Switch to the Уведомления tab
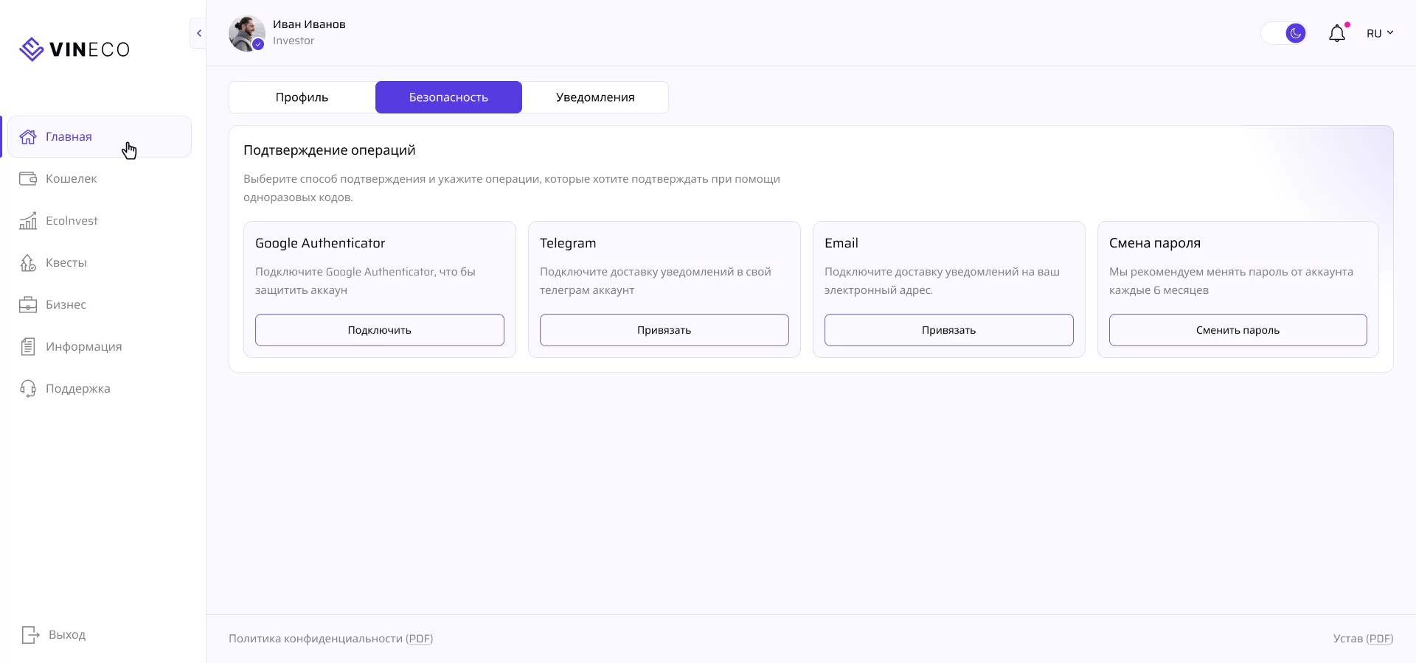Screen dimensions: 1416x663 [x=595, y=97]
